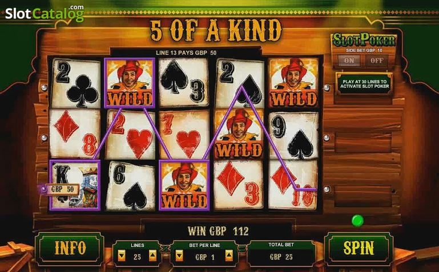Click the 9 of spades card

pos(293,136)
